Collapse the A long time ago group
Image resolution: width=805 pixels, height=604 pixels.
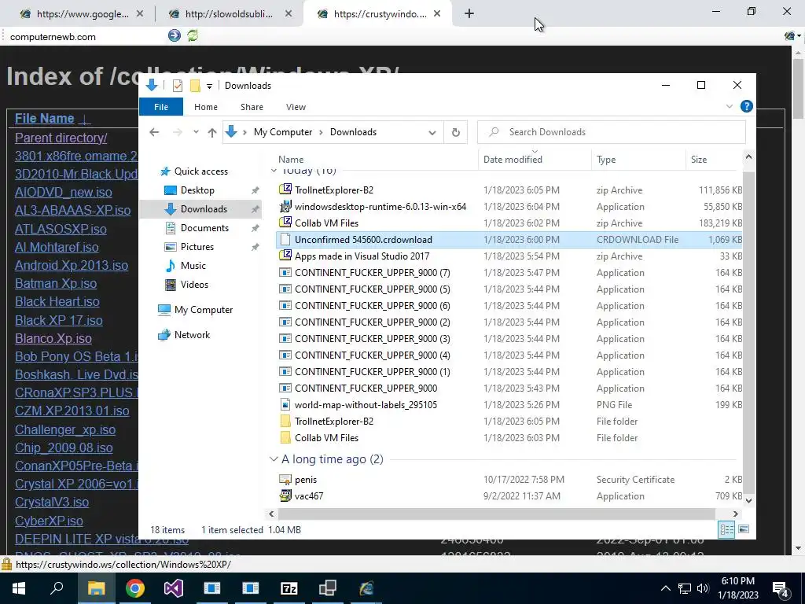(x=274, y=459)
